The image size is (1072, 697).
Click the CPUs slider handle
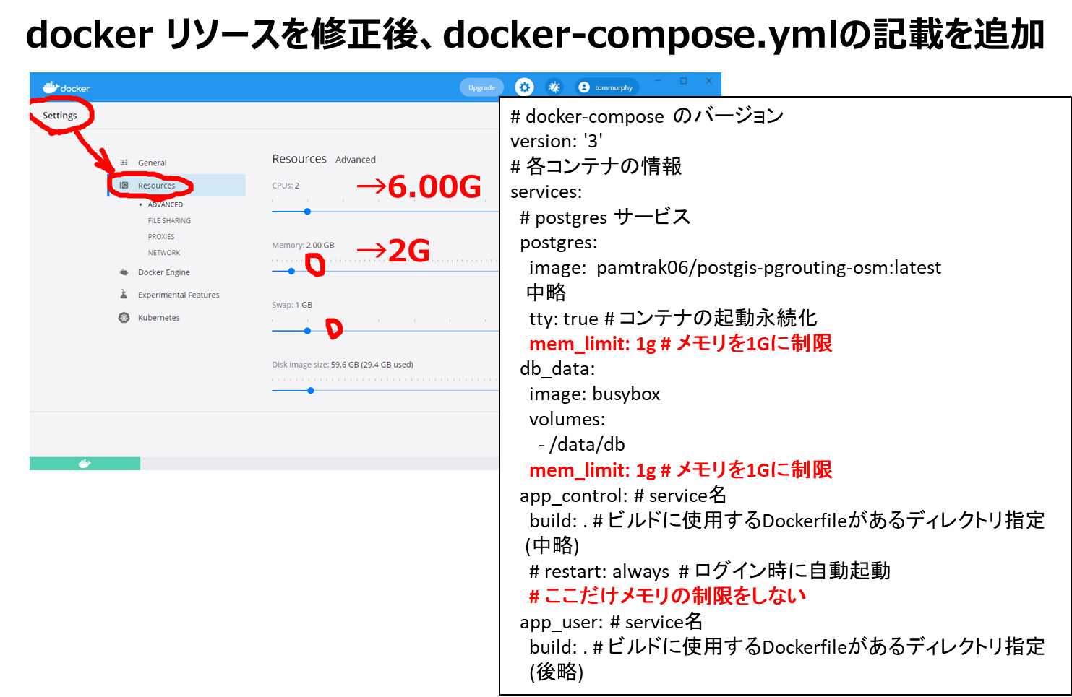307,212
